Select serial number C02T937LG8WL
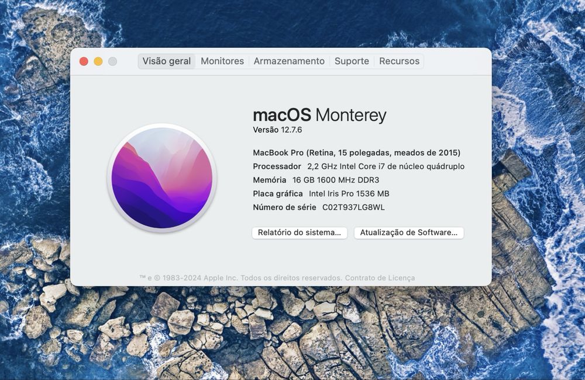 (x=353, y=207)
